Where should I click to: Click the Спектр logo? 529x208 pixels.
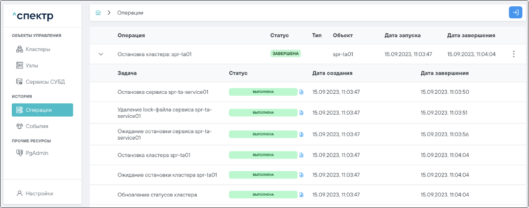point(33,17)
